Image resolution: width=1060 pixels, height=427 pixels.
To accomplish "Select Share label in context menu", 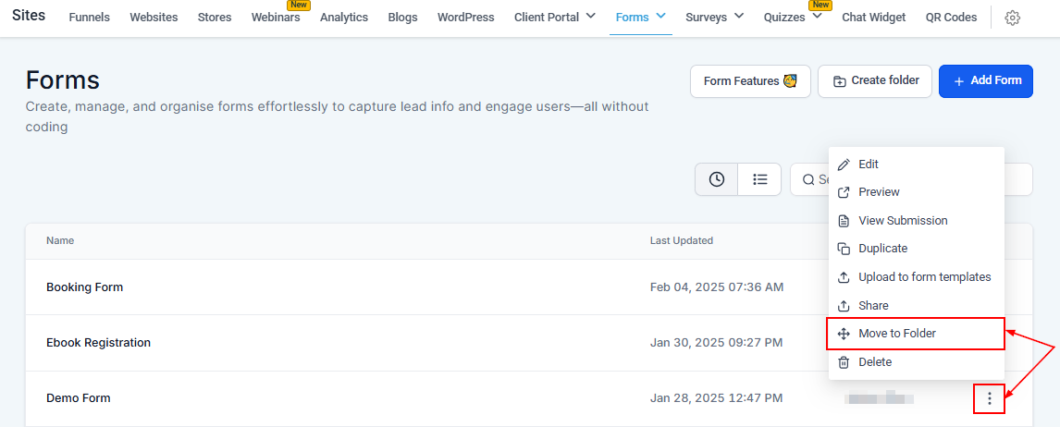I will point(873,306).
